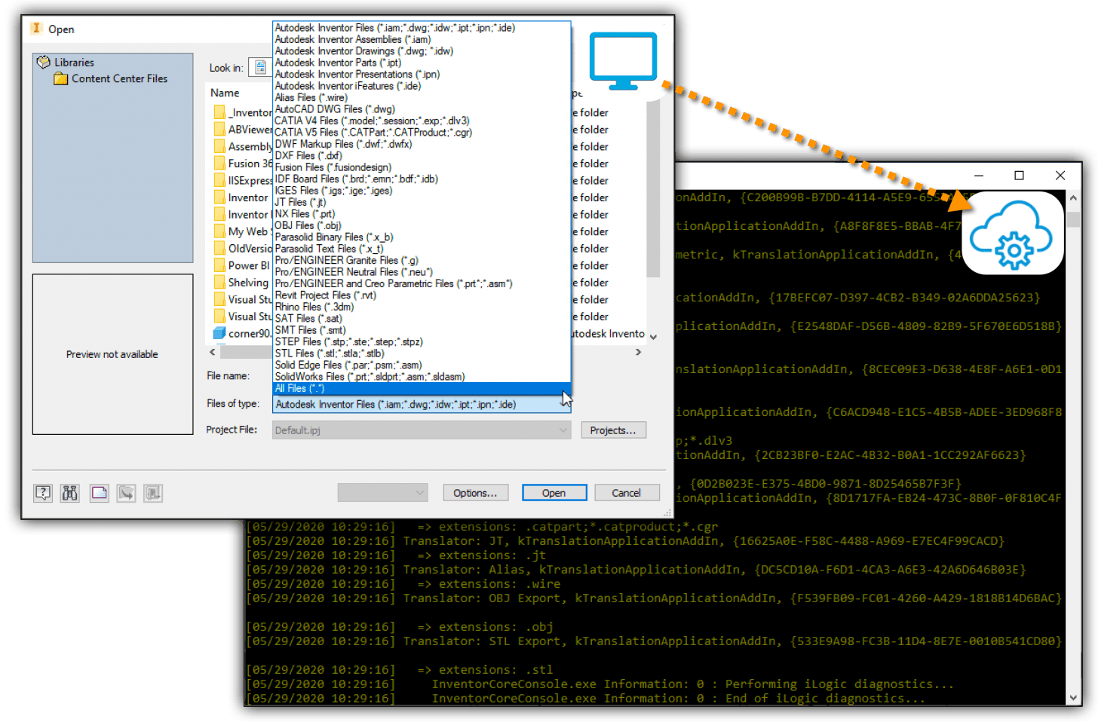Select the IISExpress folder row

click(x=243, y=180)
